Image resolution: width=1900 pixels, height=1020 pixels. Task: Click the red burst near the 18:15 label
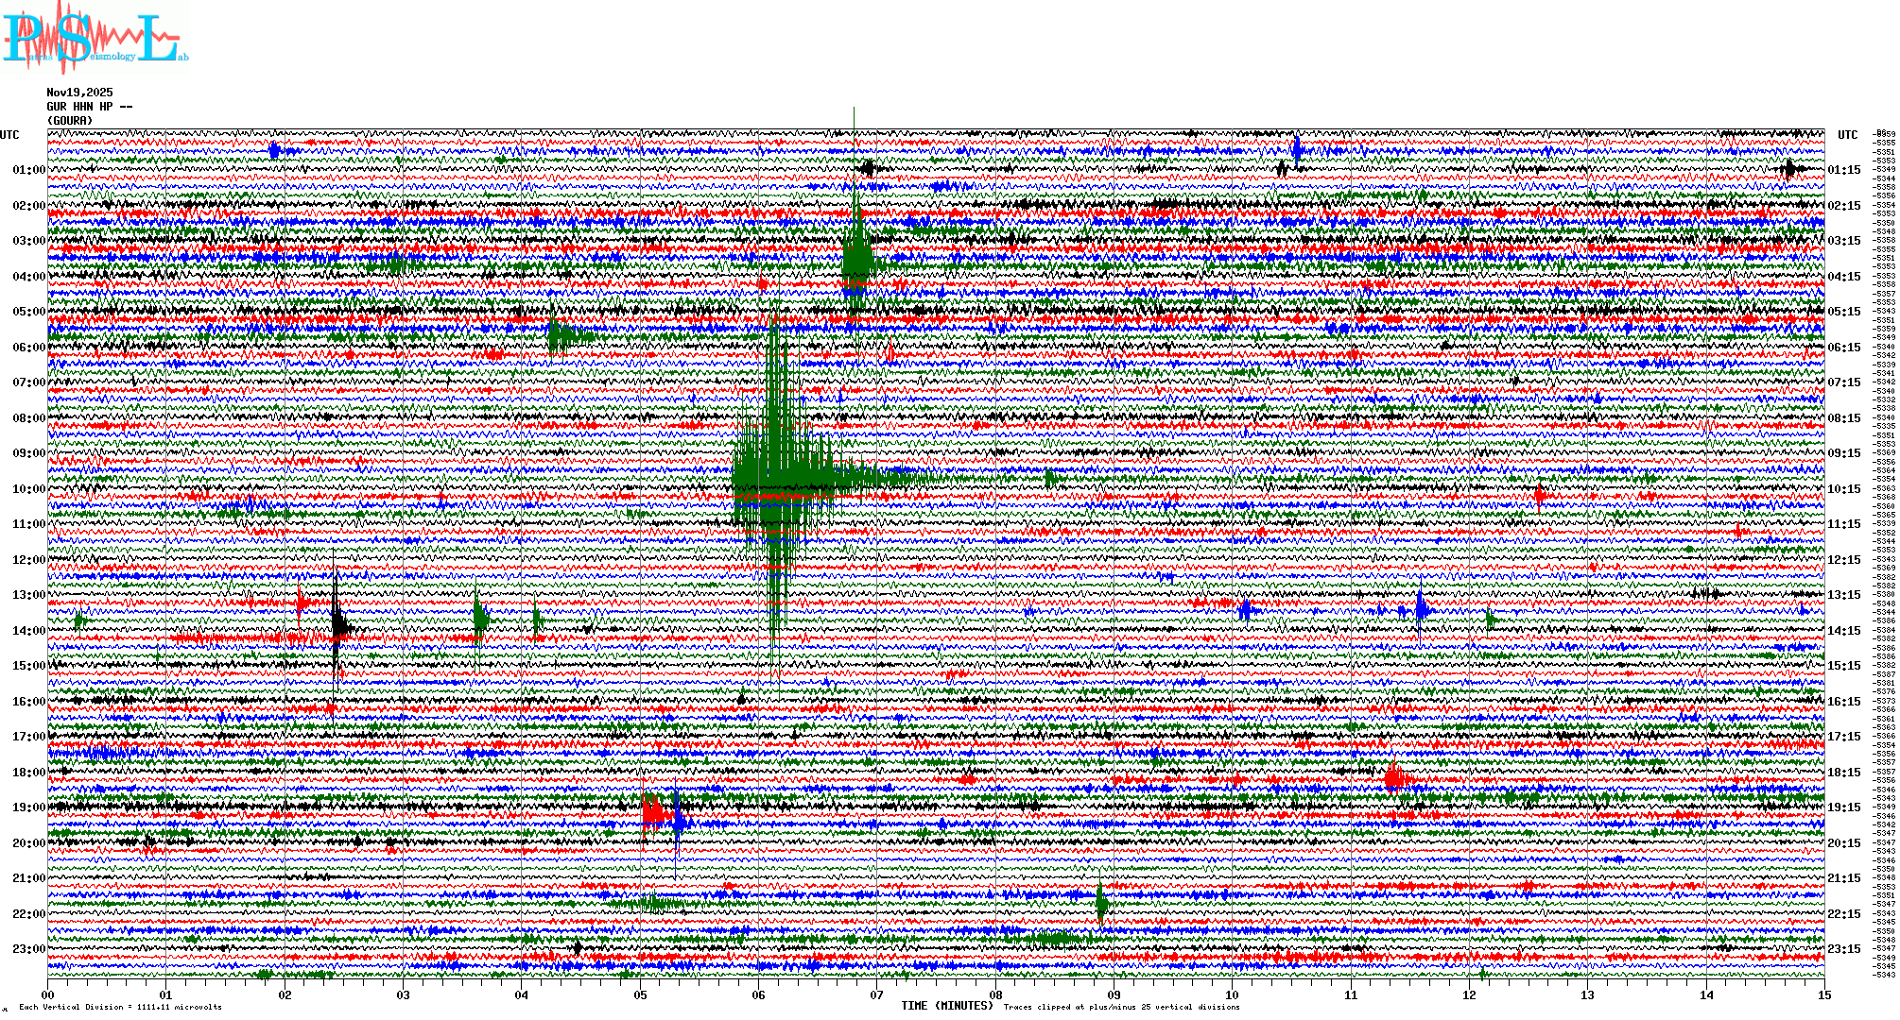[x=1395, y=779]
